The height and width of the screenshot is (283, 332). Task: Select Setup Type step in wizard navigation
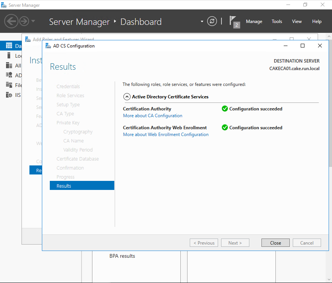pos(68,104)
